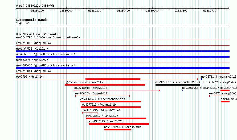Image resolution: width=237 pixels, height=140 pixels.
Task: Click the blue bar under nsv1064558 (Coe2014)
Action: point(122,51)
